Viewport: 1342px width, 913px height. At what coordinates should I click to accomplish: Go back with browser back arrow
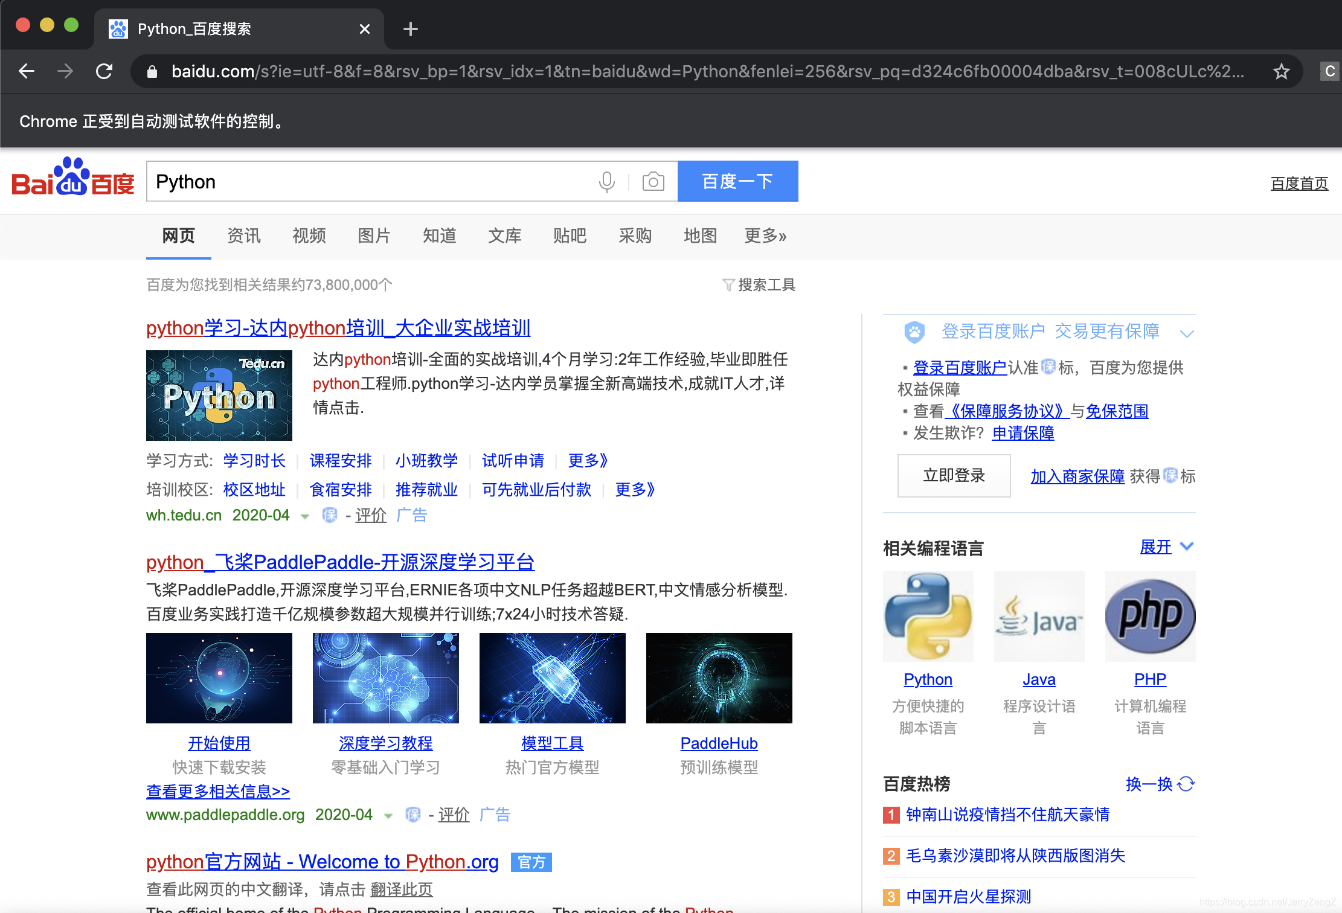coord(27,71)
